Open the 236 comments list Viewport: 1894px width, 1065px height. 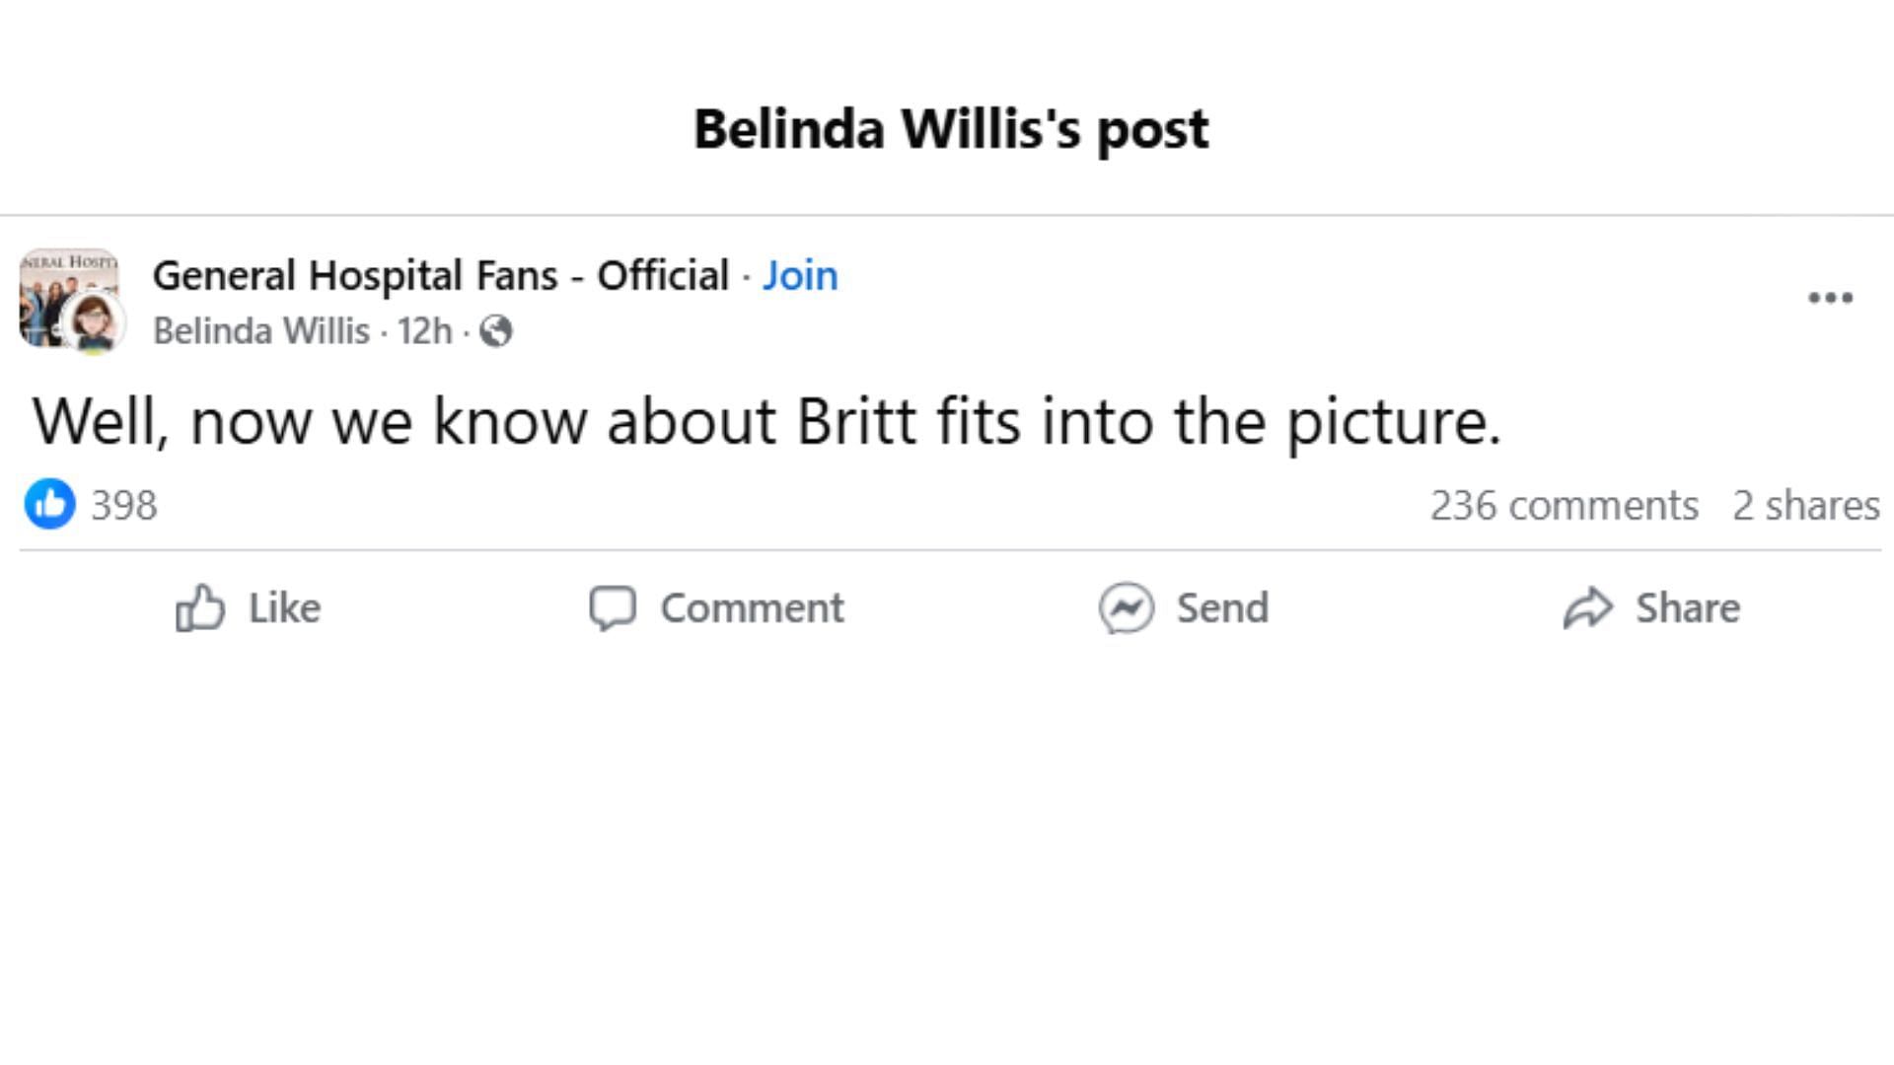[x=1565, y=505]
